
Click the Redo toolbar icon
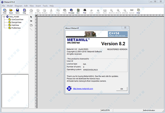pos(98,11)
